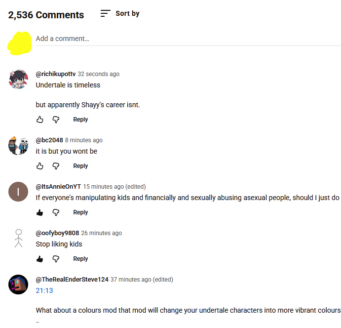Viewport: 341px width, 328px height.
Task: Open the @oofyboy9808 stick figure avatar
Action: [x=19, y=238]
